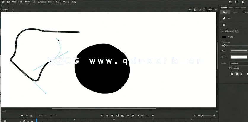Open the View menu
The height and width of the screenshot is (122, 248).
pos(14,2)
